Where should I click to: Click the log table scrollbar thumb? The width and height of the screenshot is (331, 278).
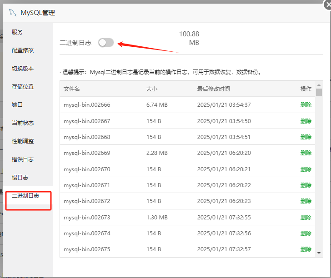point(319,92)
